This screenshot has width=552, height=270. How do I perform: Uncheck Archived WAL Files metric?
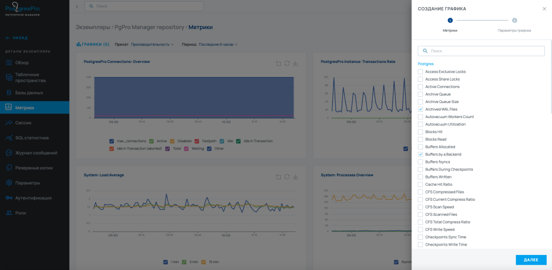[x=420, y=109]
